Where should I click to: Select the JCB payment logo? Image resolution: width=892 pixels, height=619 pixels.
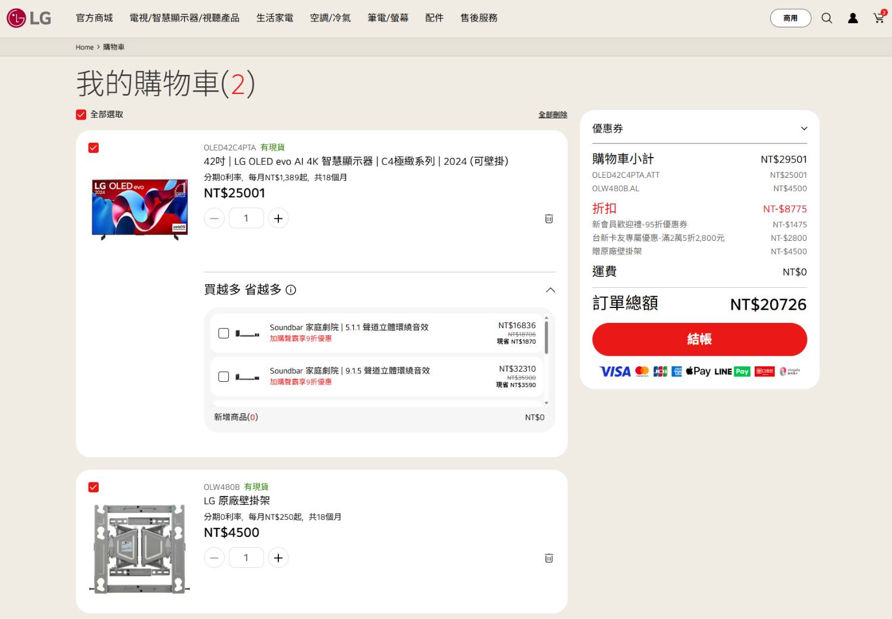click(x=660, y=371)
